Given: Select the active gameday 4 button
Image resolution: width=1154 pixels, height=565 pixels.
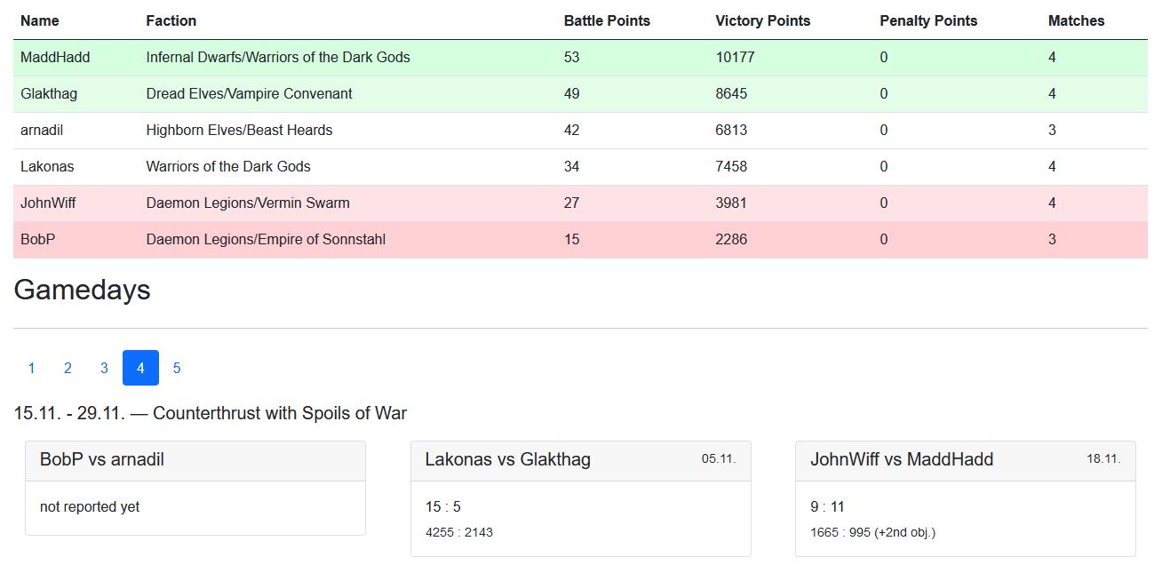Looking at the screenshot, I should click(140, 368).
